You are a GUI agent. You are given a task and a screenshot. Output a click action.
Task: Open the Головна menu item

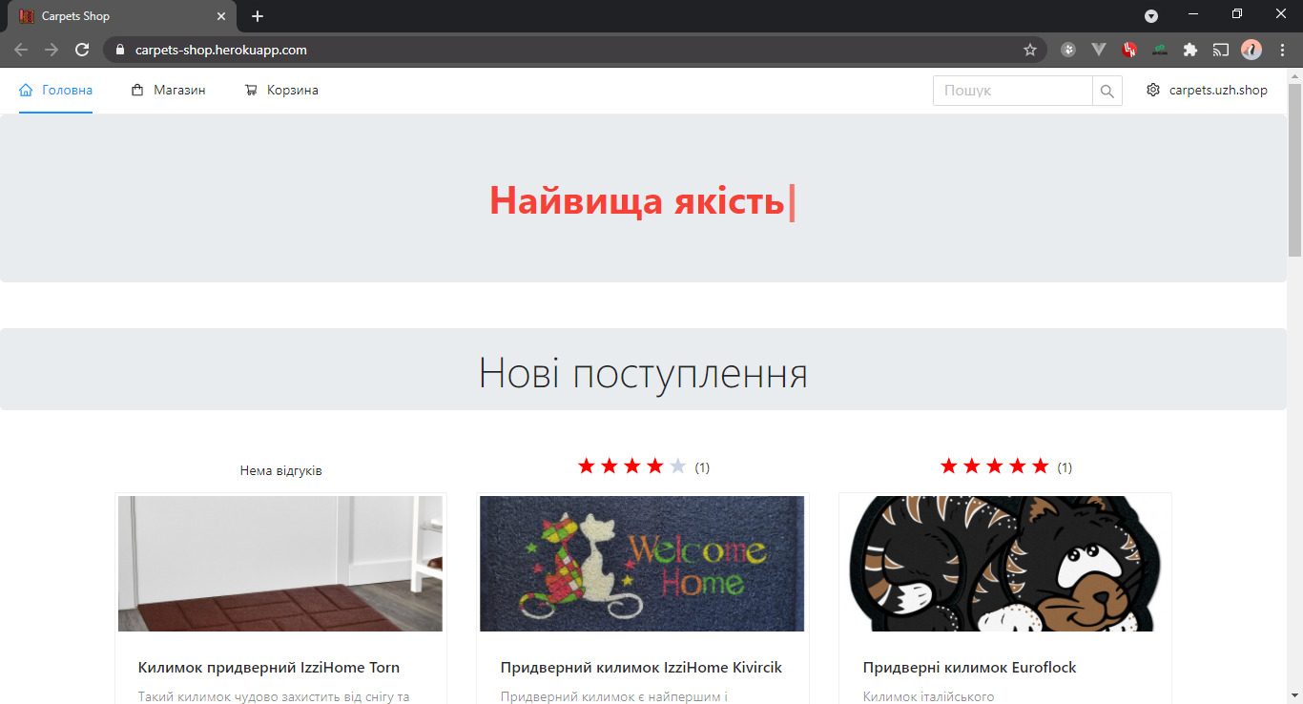coord(55,90)
